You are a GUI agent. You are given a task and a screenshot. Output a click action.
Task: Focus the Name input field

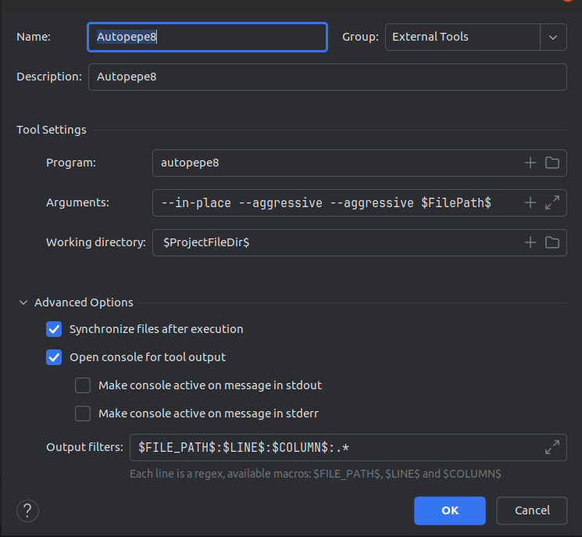208,38
